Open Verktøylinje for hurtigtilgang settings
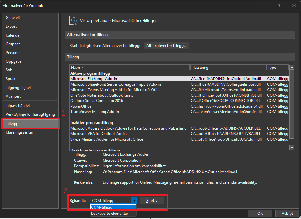The width and height of the screenshot is (301, 219). tap(30, 114)
